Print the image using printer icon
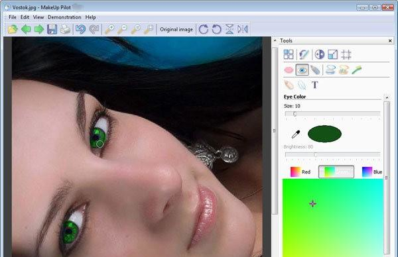398x257 pixels. [x=65, y=29]
